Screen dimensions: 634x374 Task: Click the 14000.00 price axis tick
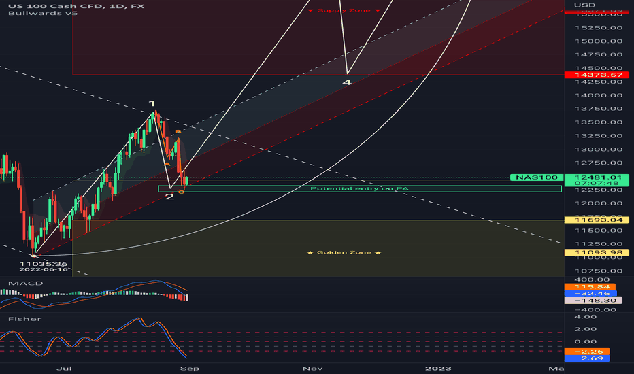pos(599,95)
